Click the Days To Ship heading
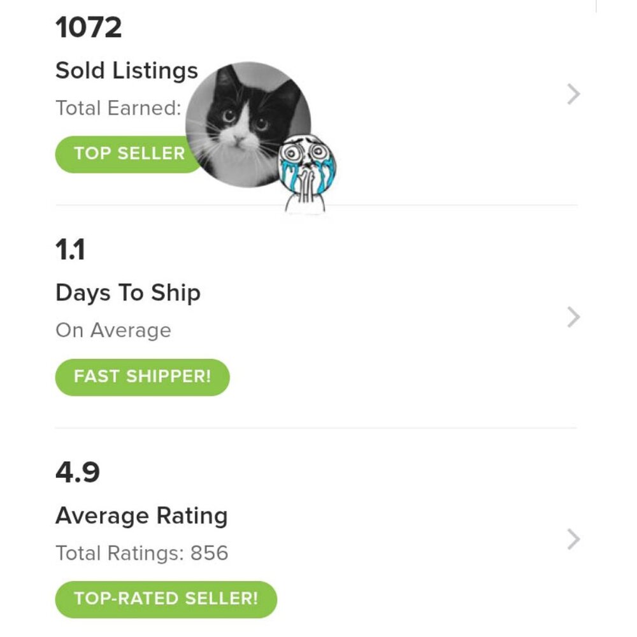The height and width of the screenshot is (637, 637). point(128,293)
